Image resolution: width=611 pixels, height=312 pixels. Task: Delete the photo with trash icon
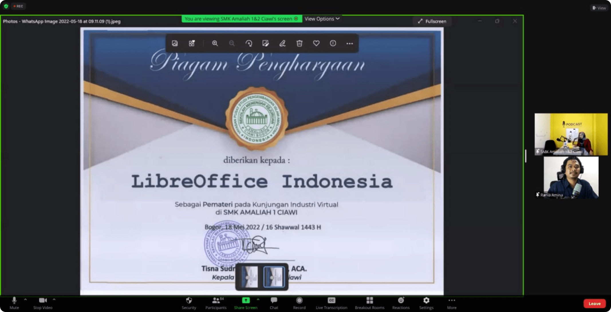point(299,43)
